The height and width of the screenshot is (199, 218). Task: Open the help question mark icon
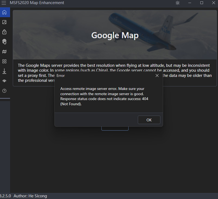[x=4, y=91]
